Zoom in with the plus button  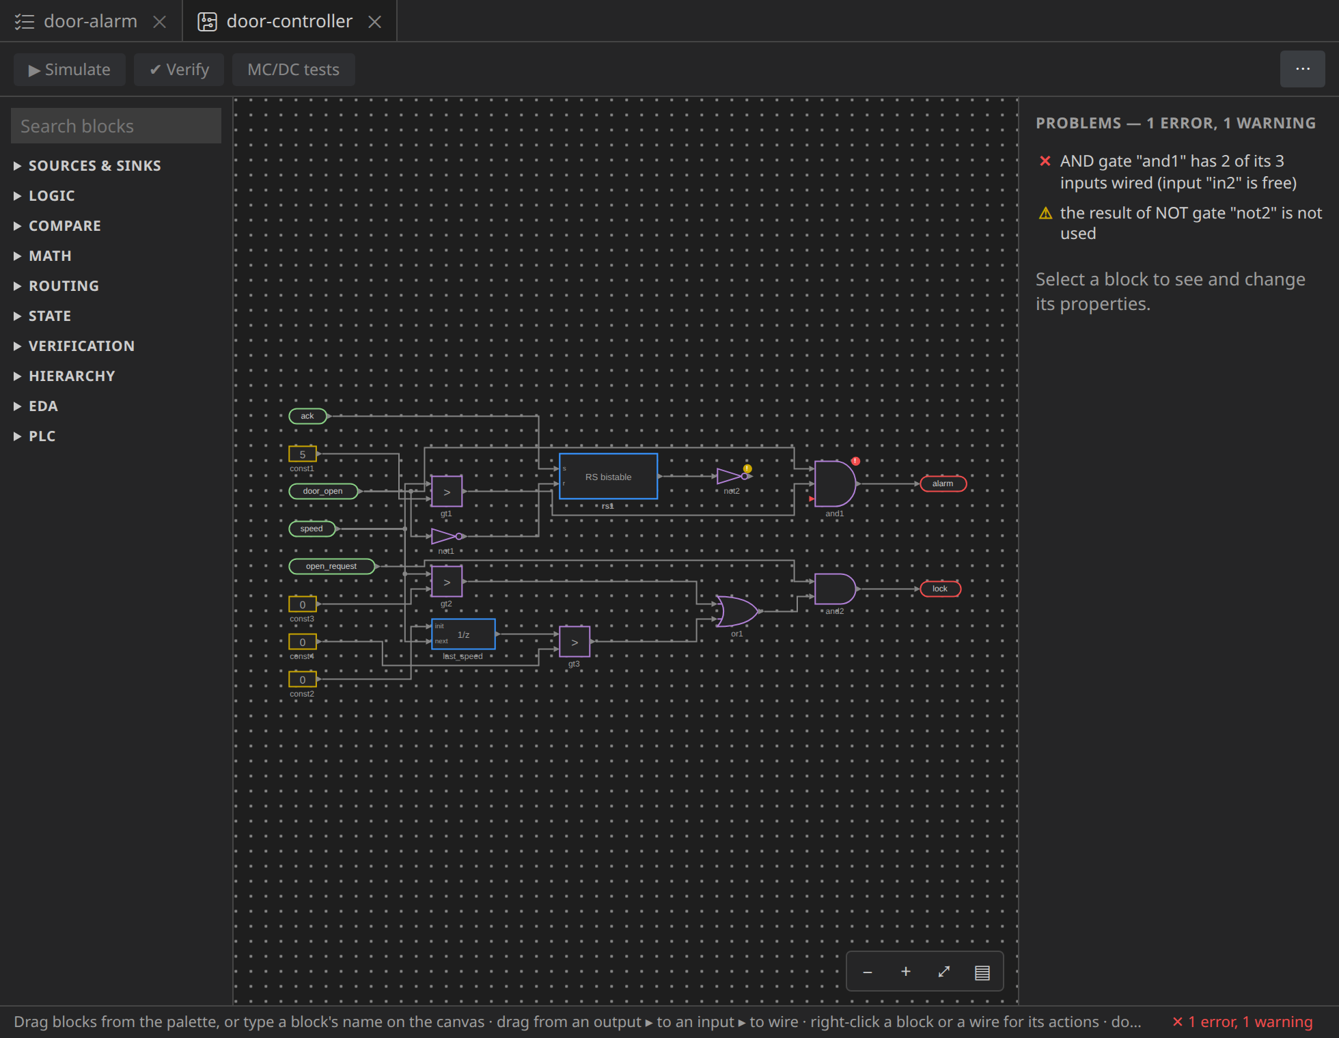tap(906, 972)
